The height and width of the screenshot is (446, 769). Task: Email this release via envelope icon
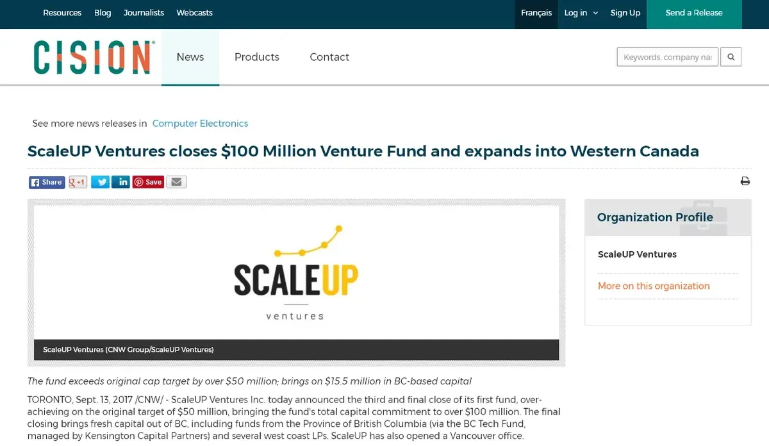(x=176, y=182)
